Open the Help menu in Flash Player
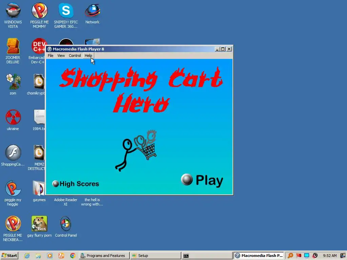This screenshot has width=347, height=260. point(88,56)
